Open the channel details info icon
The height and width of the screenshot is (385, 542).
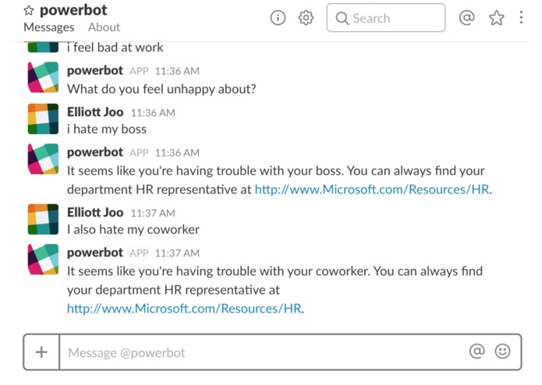coord(278,18)
